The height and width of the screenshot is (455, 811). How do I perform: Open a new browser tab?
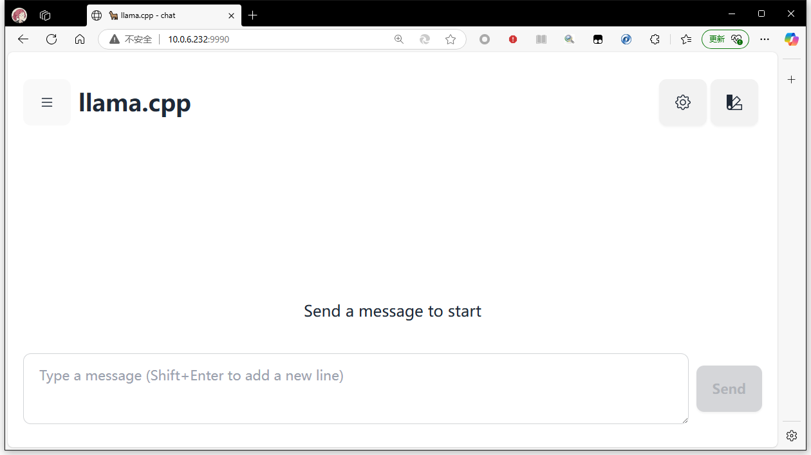(x=253, y=15)
